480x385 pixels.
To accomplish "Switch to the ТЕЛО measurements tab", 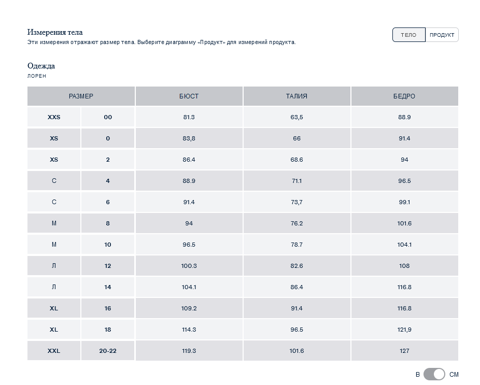I will coord(408,35).
